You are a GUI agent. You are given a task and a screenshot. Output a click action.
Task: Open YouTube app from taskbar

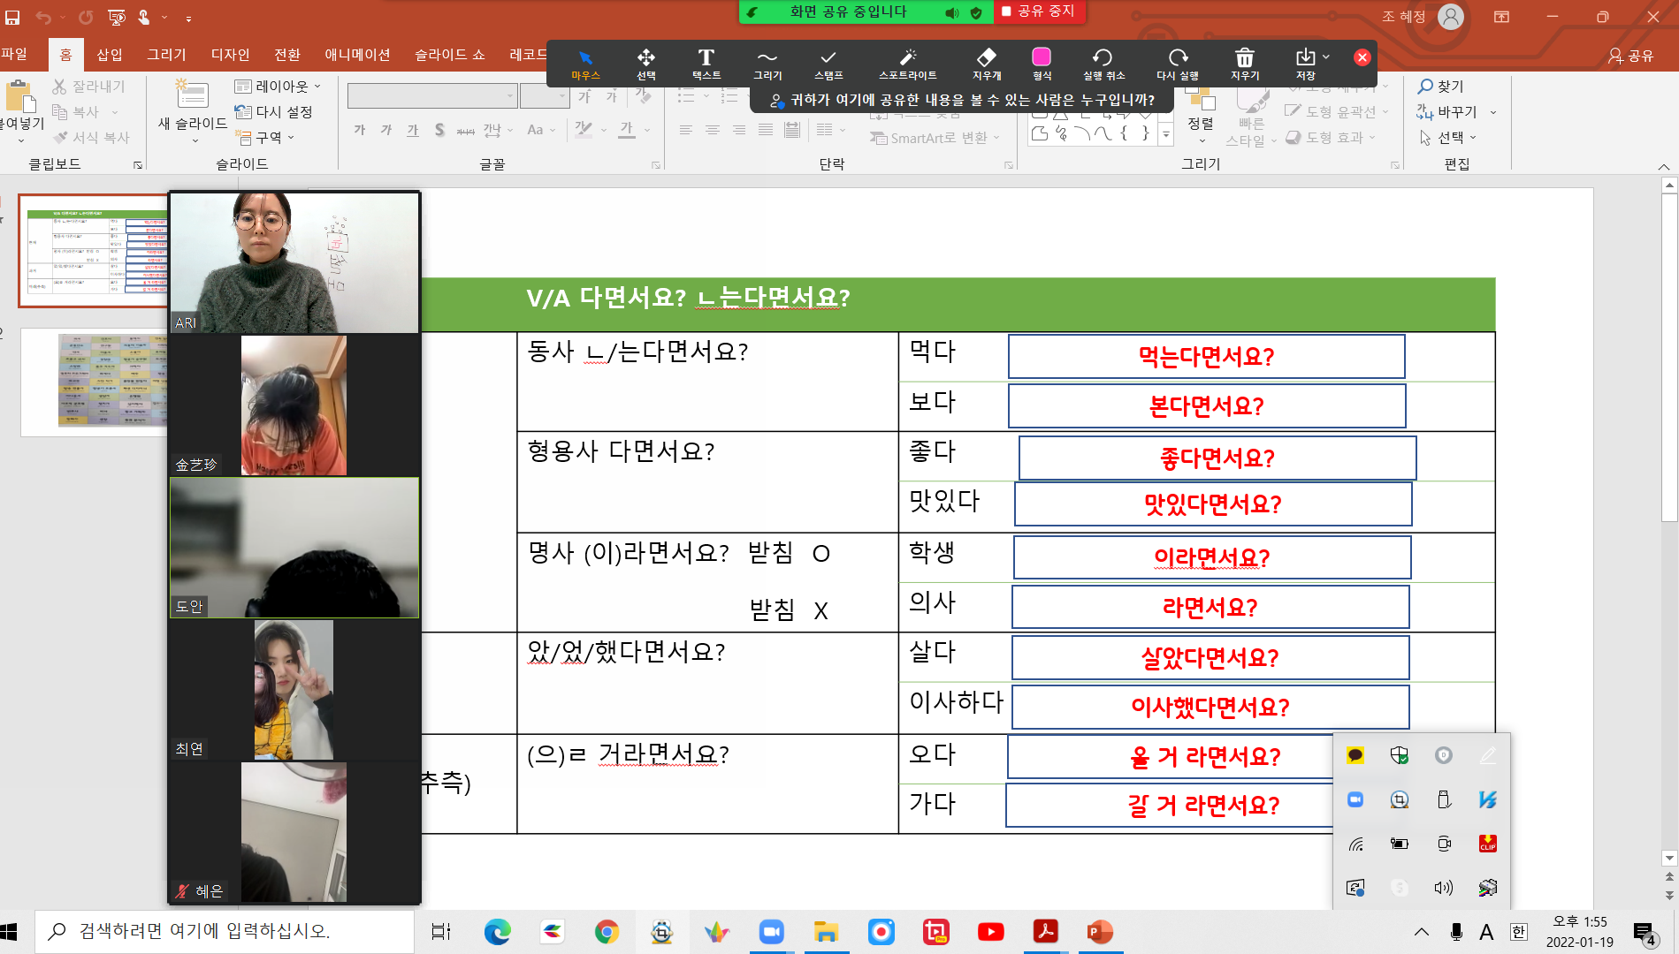[991, 932]
